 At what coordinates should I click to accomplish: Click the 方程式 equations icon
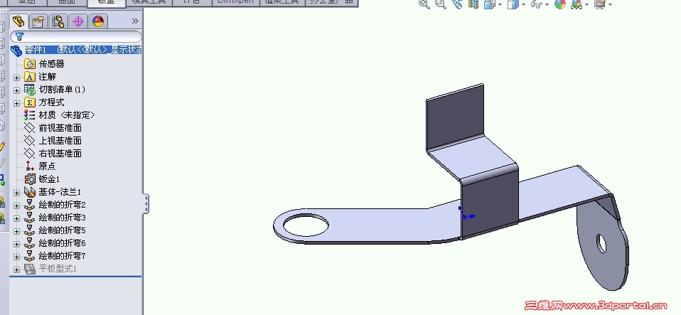click(30, 102)
